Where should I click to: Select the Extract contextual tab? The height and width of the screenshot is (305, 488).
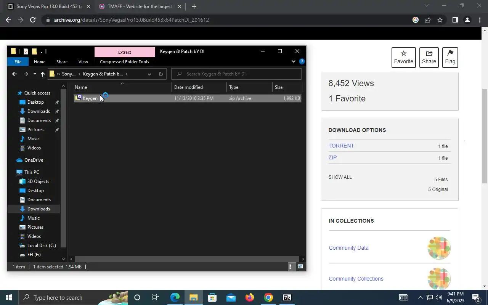[x=125, y=52]
